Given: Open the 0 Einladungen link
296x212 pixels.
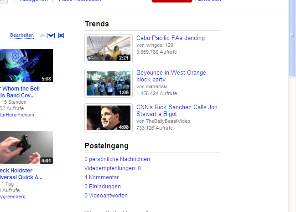Looking at the screenshot, I should (103, 187).
